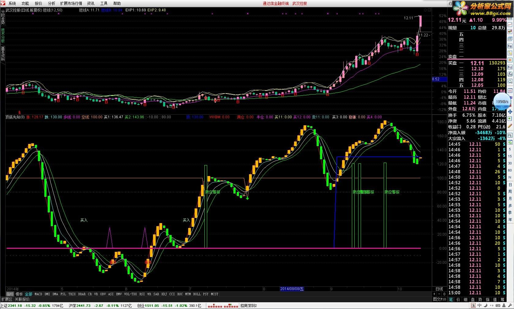Select the 5-minute period button

(510, 149)
